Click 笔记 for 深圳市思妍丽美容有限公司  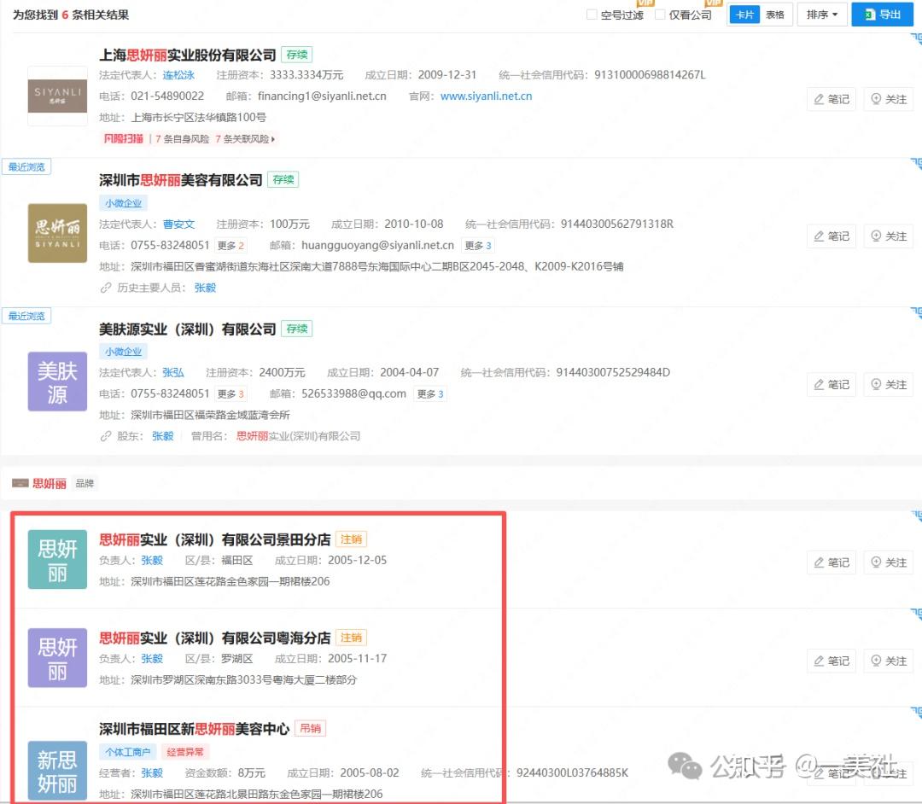tap(832, 236)
